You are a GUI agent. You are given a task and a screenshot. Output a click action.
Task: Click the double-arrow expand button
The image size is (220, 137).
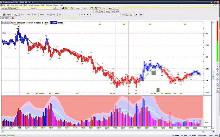2,8
